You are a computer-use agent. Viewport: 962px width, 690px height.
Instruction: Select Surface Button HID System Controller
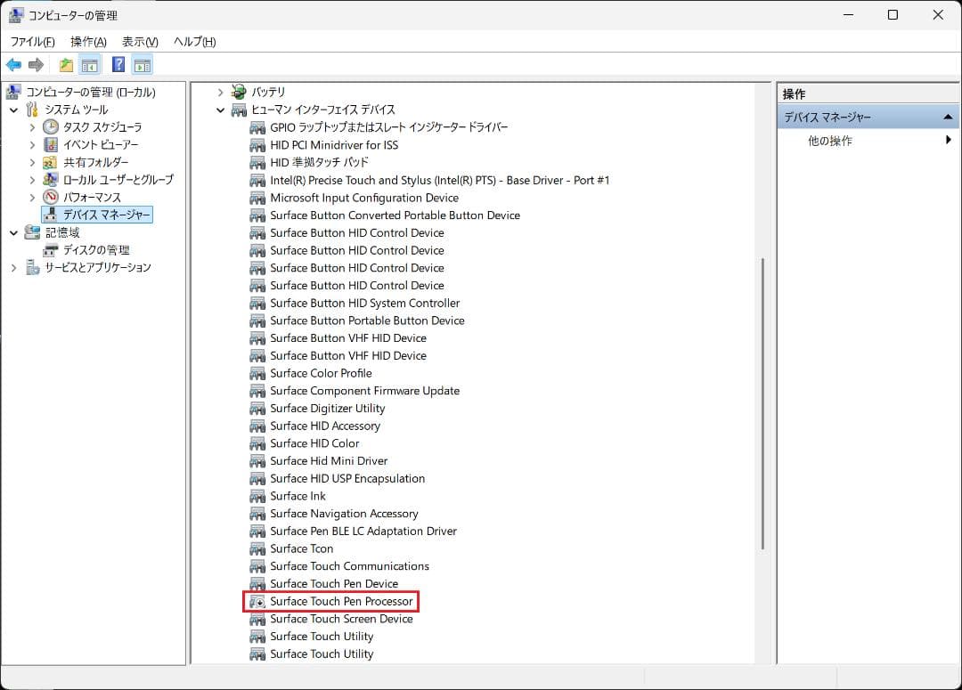tap(364, 303)
